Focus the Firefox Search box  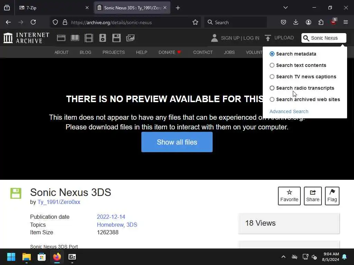coord(235,22)
